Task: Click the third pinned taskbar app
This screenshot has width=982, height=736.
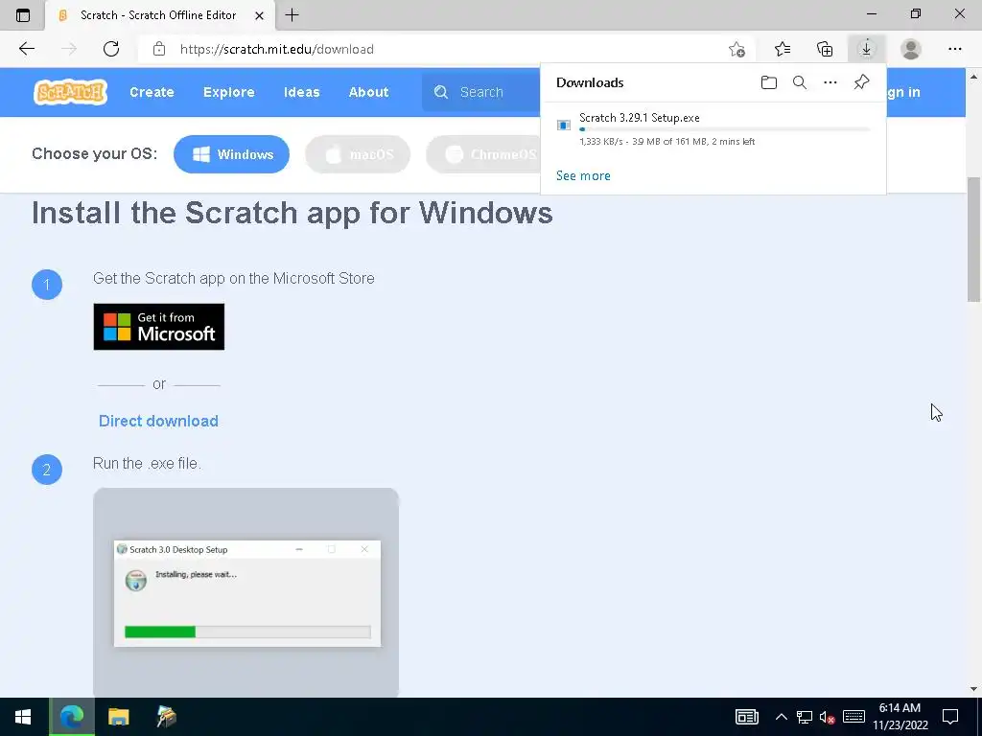Action: pos(166,717)
